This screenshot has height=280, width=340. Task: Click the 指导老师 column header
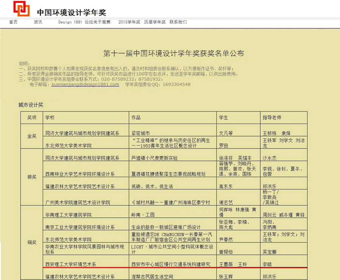272,118
